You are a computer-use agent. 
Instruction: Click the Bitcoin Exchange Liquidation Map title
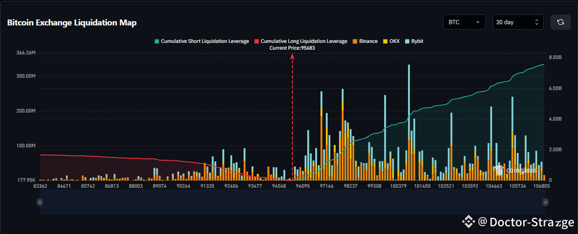coord(72,23)
